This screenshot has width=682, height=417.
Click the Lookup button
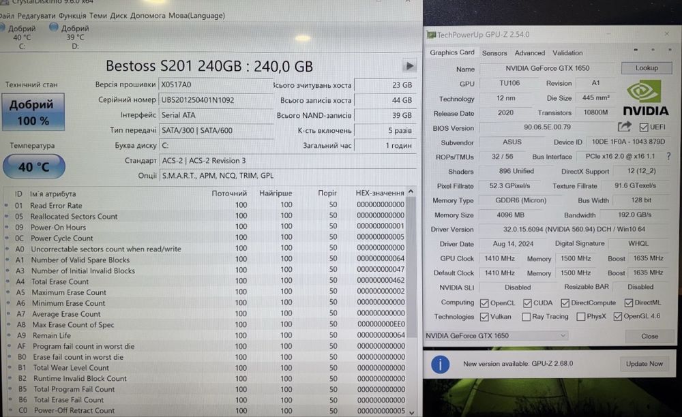point(647,68)
